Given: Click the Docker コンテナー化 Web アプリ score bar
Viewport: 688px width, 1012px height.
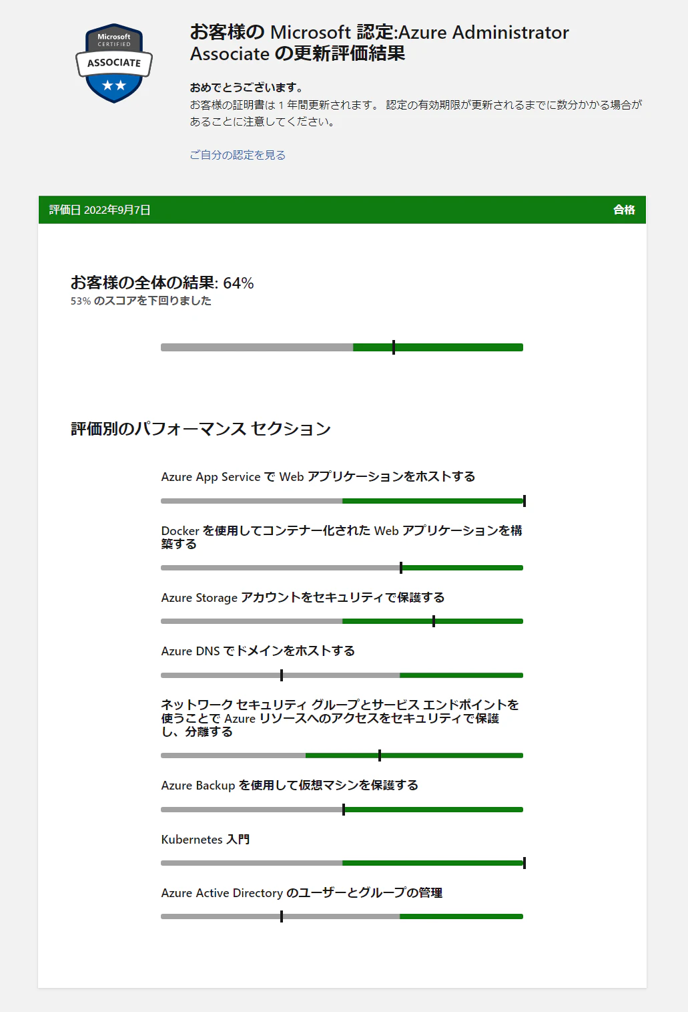Looking at the screenshot, I should pyautogui.click(x=342, y=568).
